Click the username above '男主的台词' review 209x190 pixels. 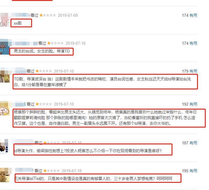pos(25,44)
